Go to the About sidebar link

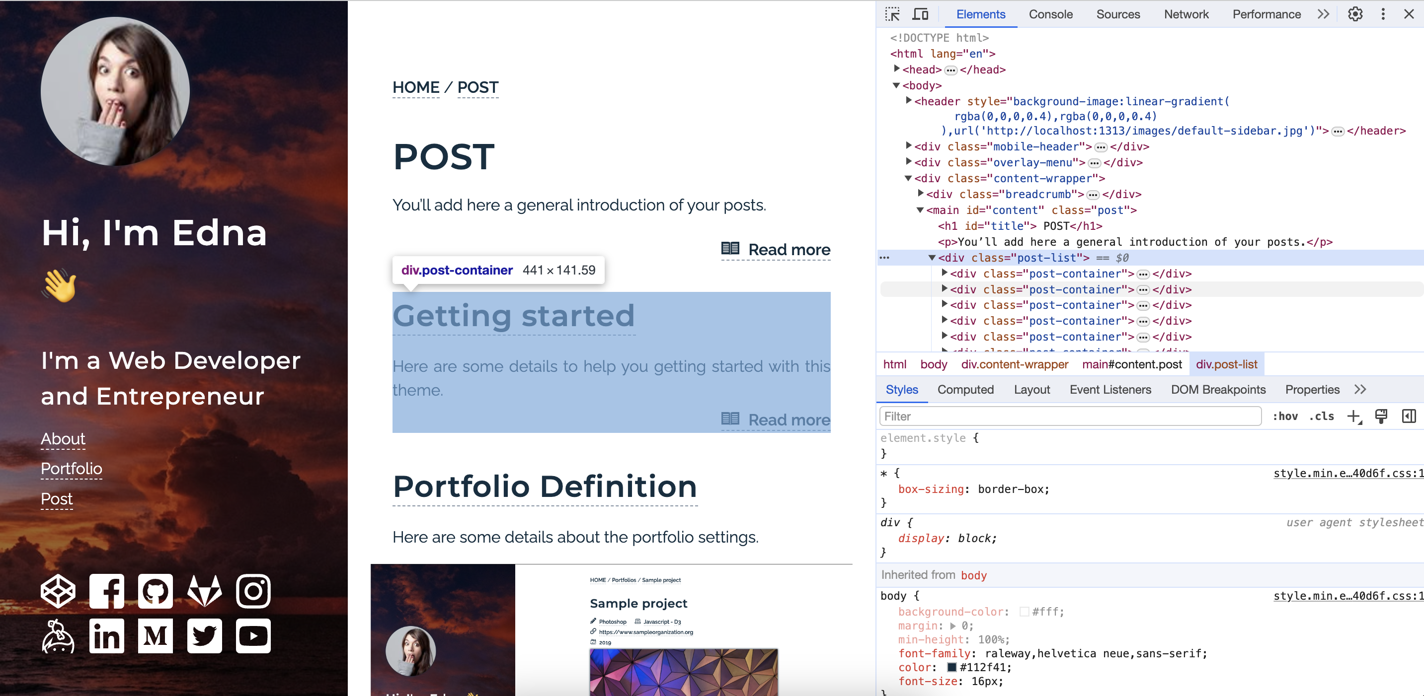(x=63, y=438)
